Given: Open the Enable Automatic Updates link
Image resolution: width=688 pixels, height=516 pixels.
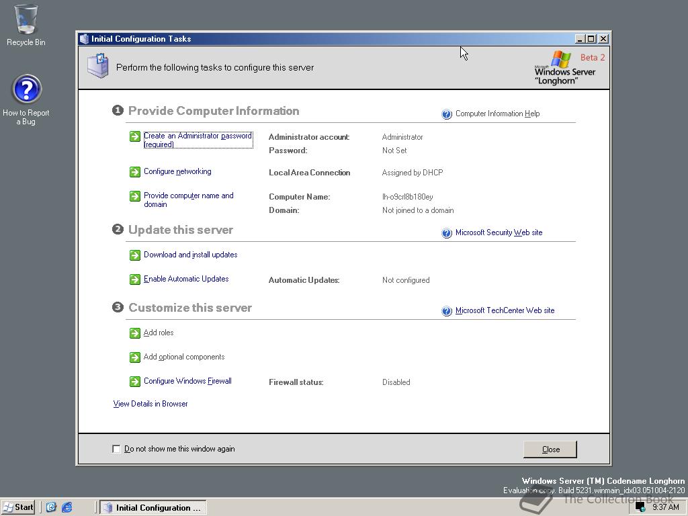Looking at the screenshot, I should tap(186, 279).
